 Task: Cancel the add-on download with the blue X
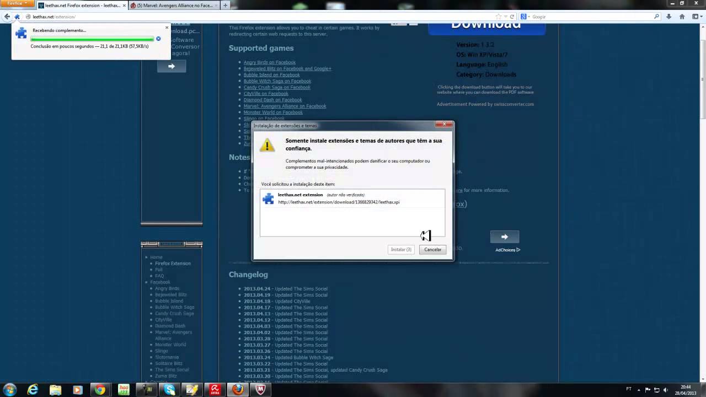pos(158,39)
